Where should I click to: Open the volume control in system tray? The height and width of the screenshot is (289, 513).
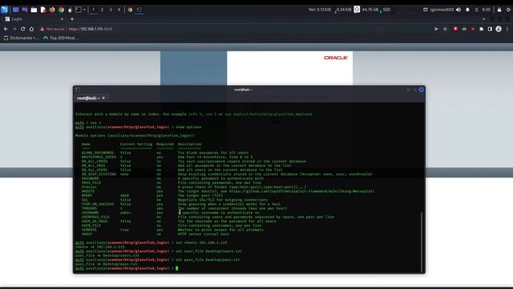458,10
